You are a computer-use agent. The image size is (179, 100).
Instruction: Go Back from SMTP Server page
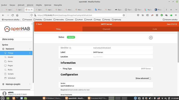pyautogui.click(x=39, y=24)
